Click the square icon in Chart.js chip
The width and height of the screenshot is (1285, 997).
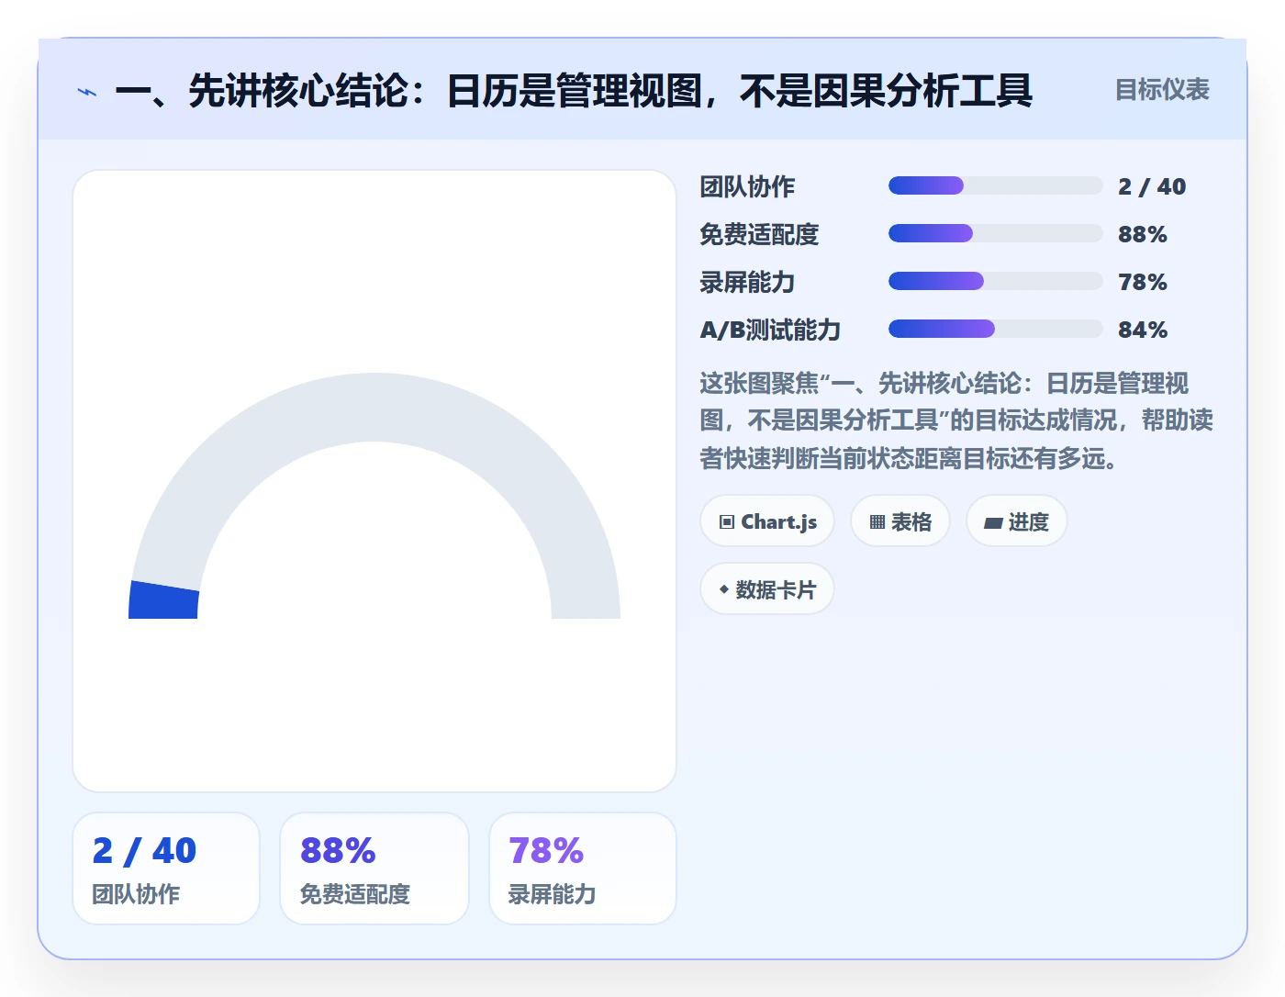727,522
